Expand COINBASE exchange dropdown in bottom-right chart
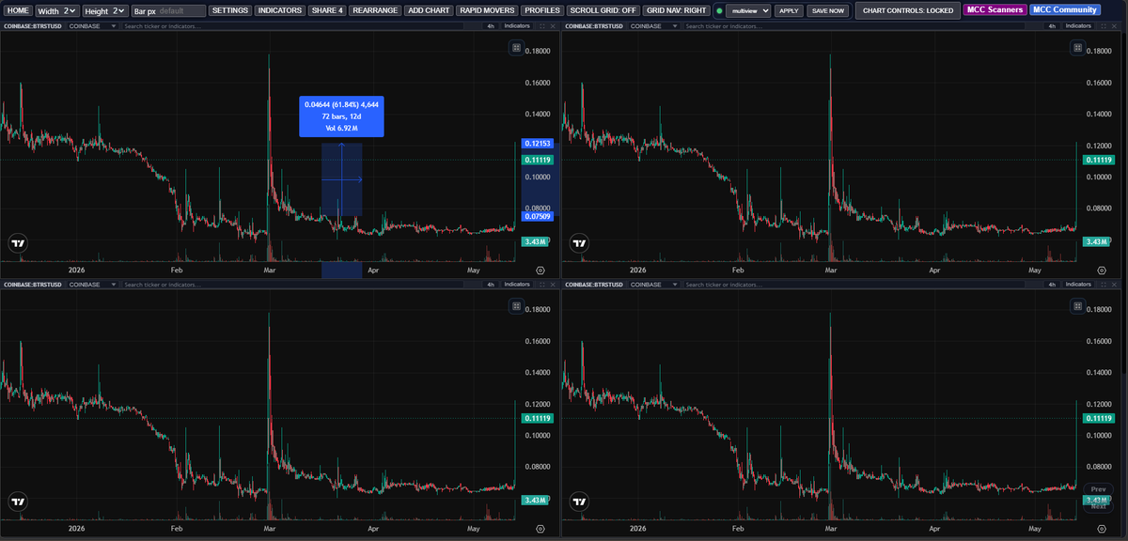This screenshot has height=541, width=1128. pyautogui.click(x=654, y=285)
